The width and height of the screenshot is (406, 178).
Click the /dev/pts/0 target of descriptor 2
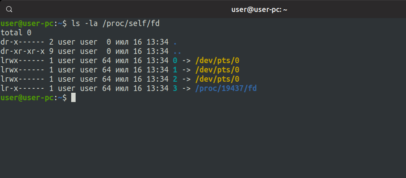[217, 79]
